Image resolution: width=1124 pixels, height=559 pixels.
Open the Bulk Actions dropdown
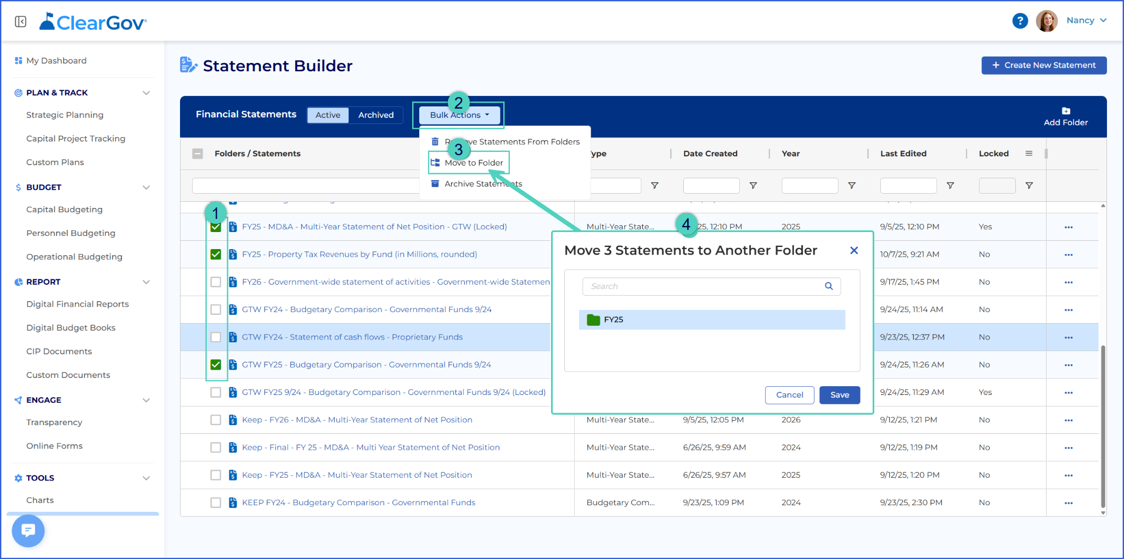pyautogui.click(x=459, y=115)
